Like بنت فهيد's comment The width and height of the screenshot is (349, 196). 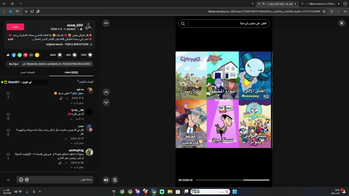(8, 94)
